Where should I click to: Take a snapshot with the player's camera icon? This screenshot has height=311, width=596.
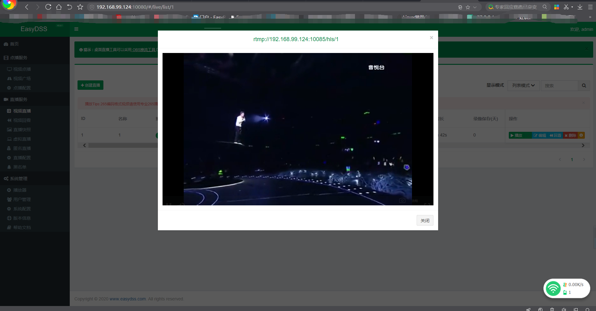coord(402,200)
